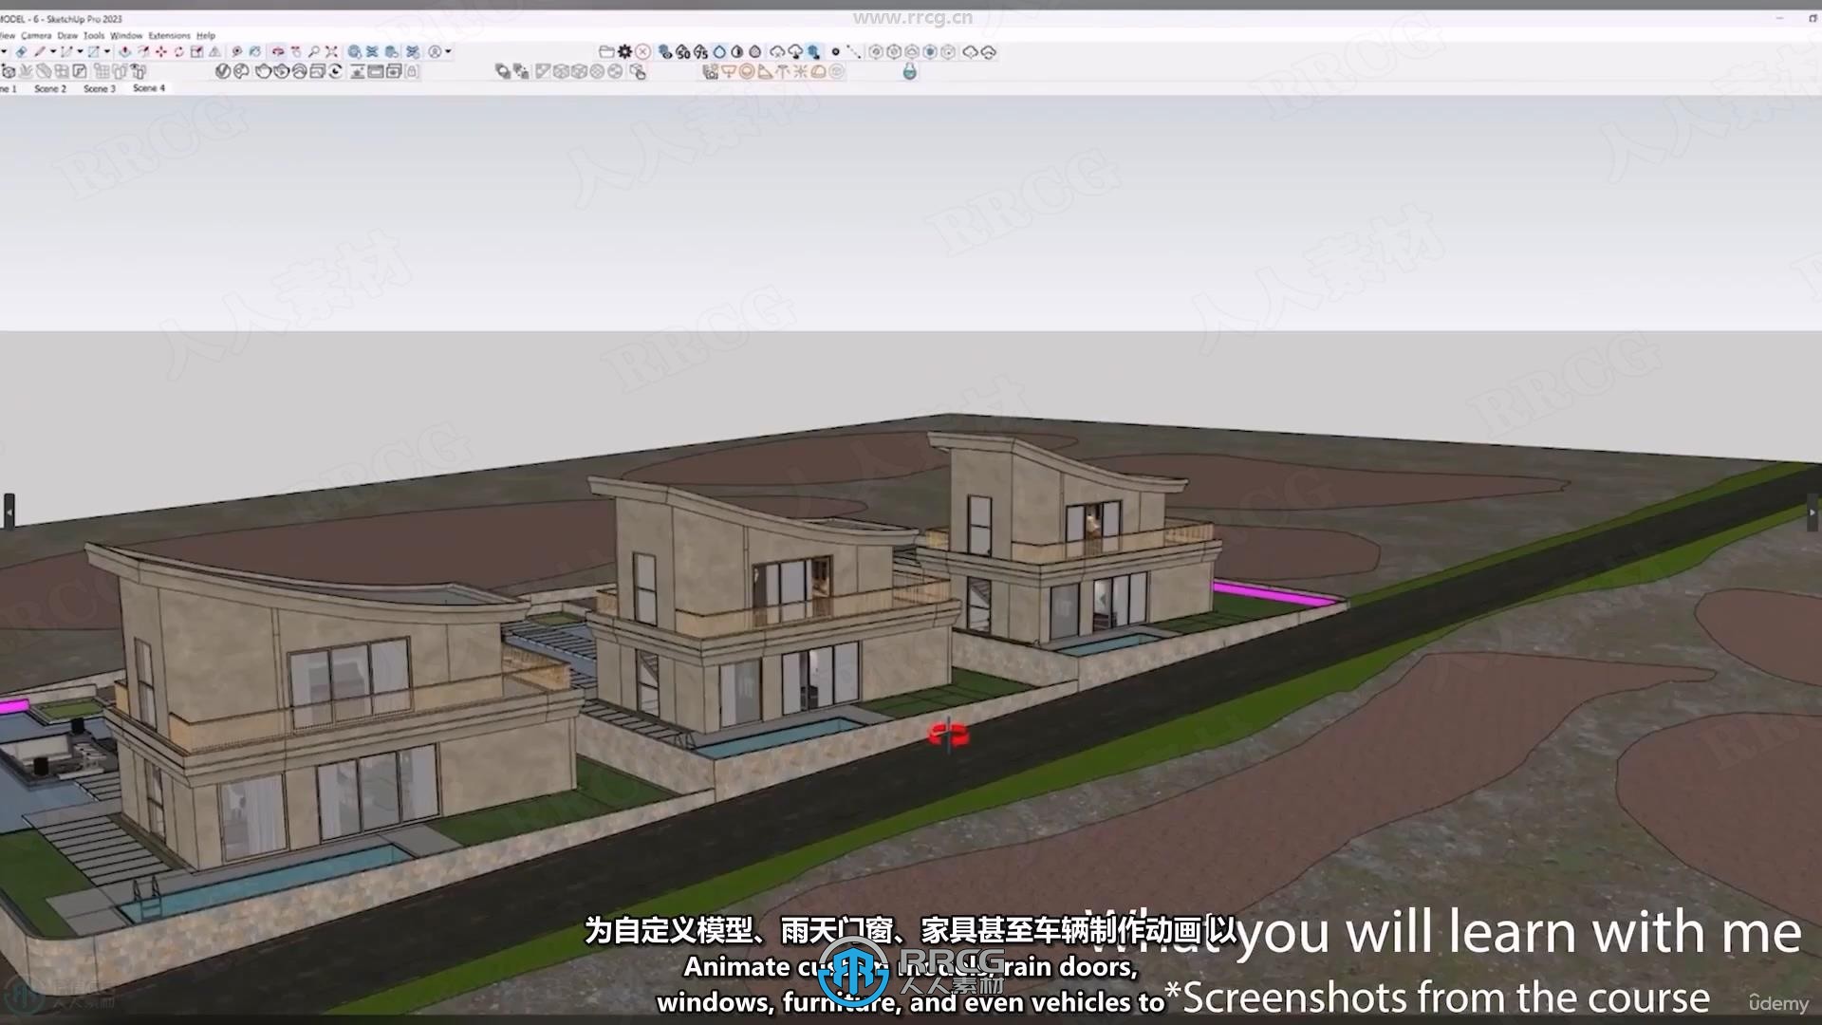The image size is (1822, 1025).
Task: Expand the right side panel arrow
Action: [1812, 512]
